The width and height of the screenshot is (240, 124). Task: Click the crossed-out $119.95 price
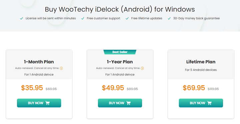(213, 89)
